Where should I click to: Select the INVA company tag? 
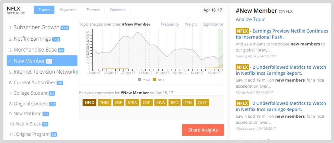[x=161, y=102]
